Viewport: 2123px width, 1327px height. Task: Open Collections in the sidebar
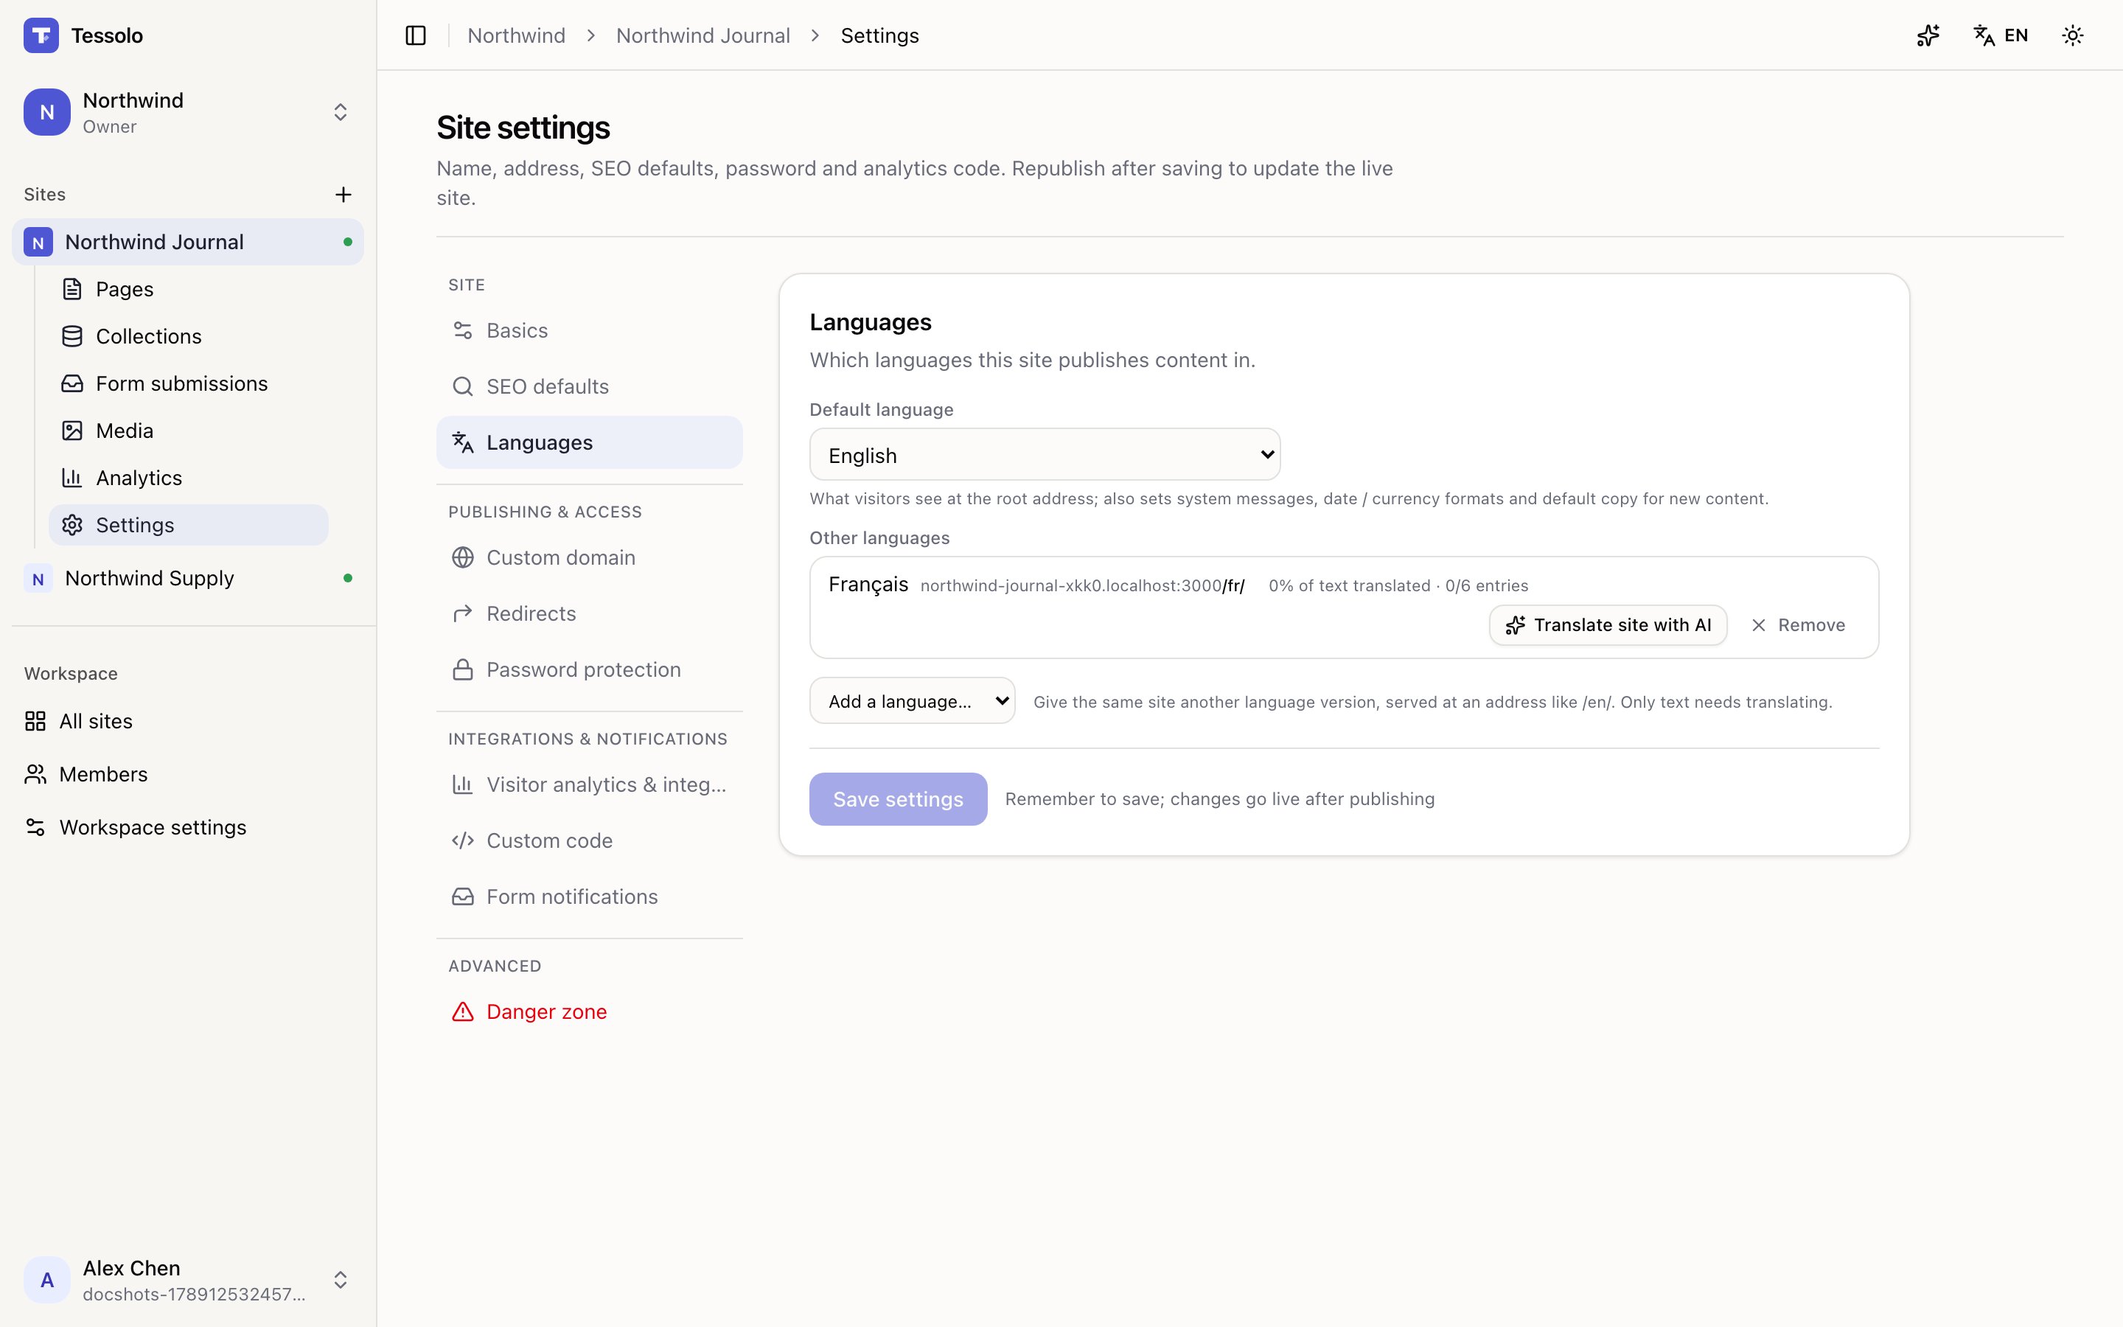189,336
